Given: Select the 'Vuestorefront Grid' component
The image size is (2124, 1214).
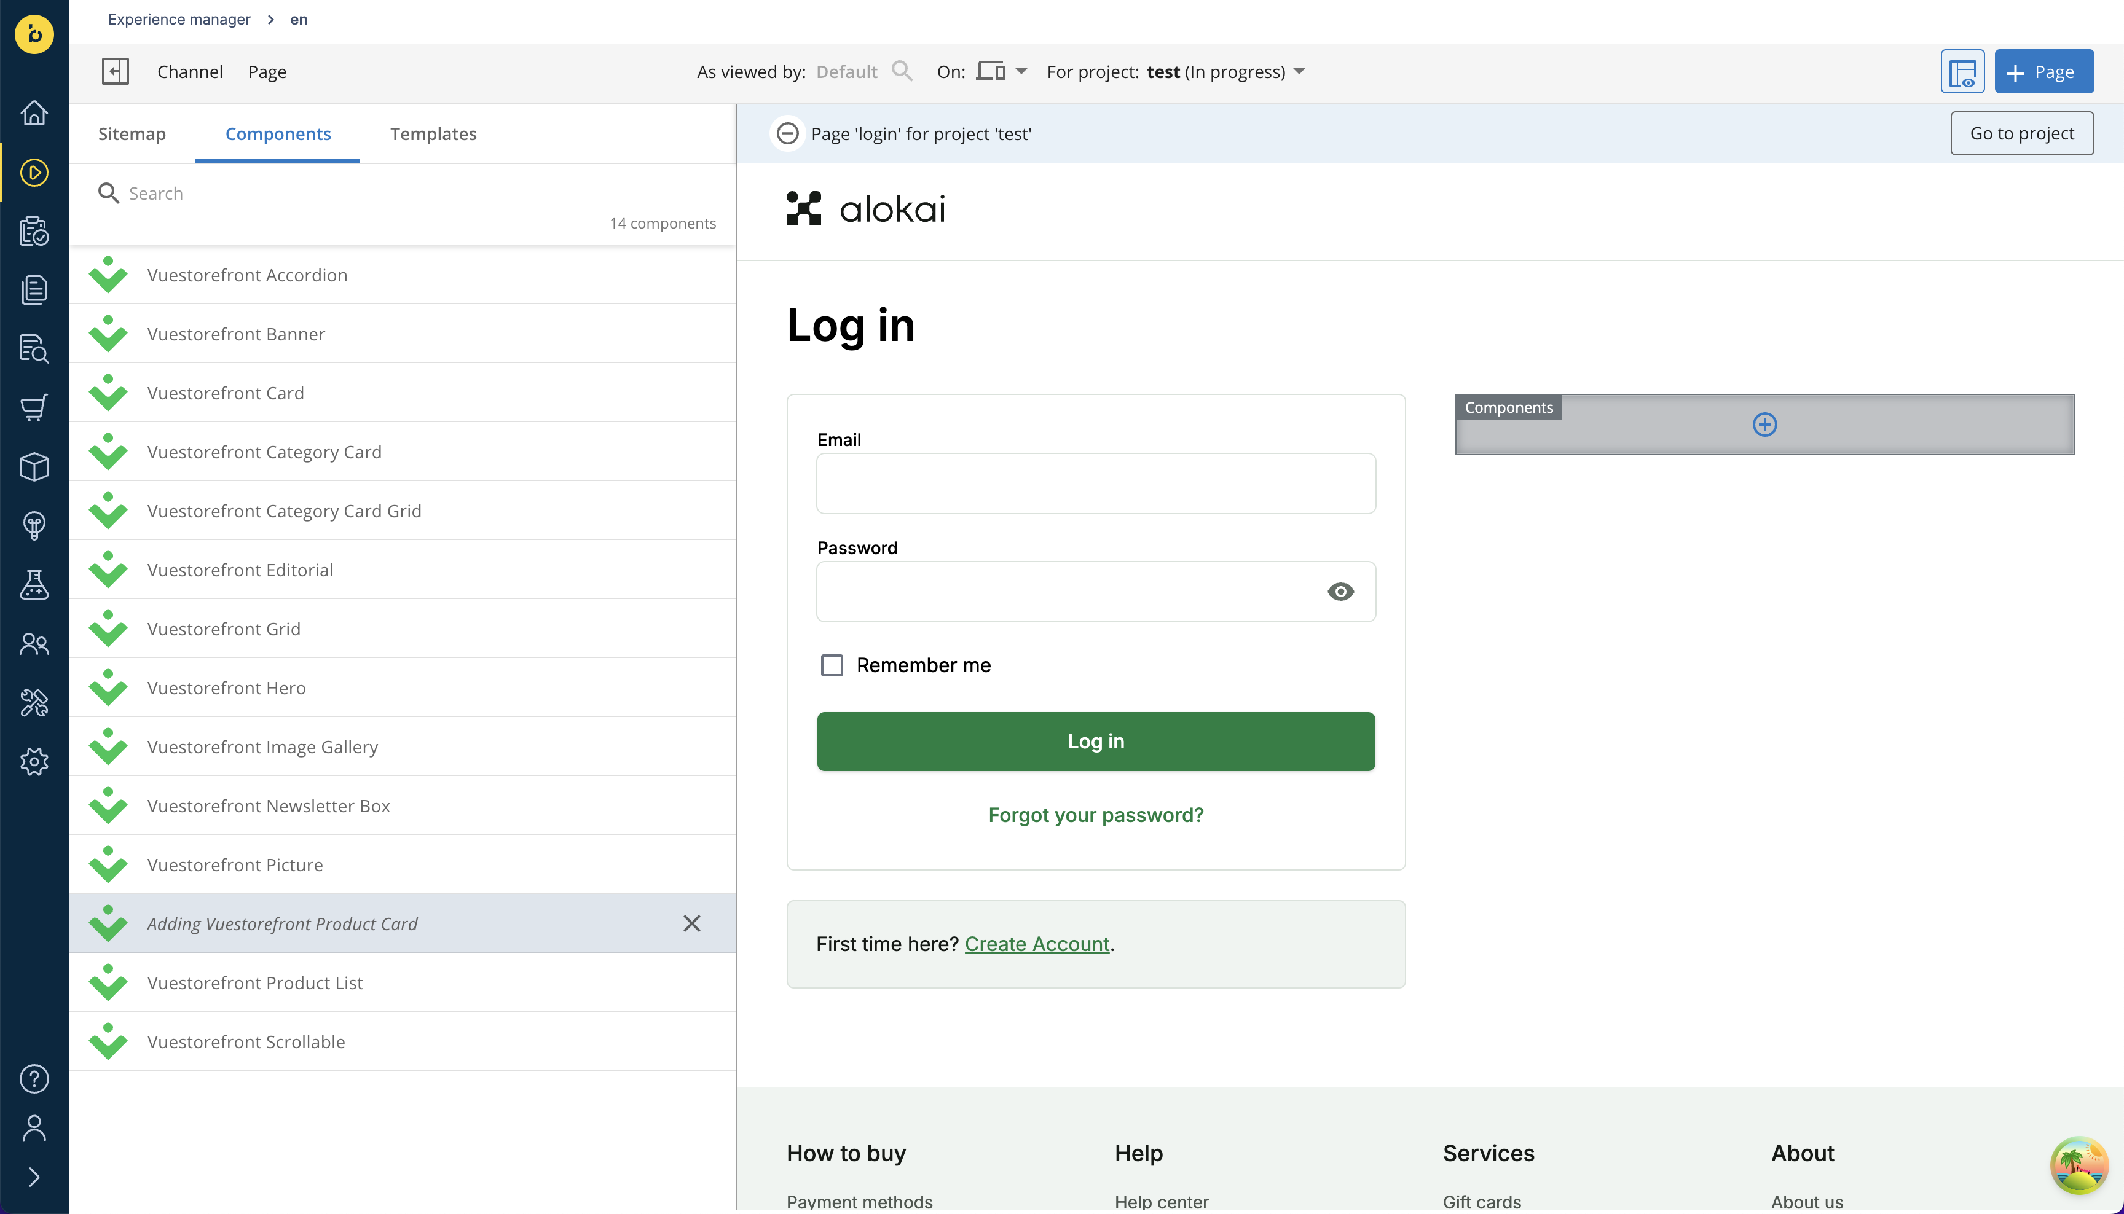Looking at the screenshot, I should pos(403,629).
